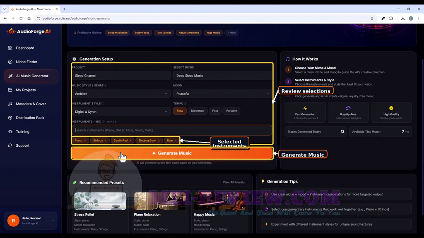Click the instruments search field
The height and width of the screenshot is (238, 424).
(x=172, y=130)
